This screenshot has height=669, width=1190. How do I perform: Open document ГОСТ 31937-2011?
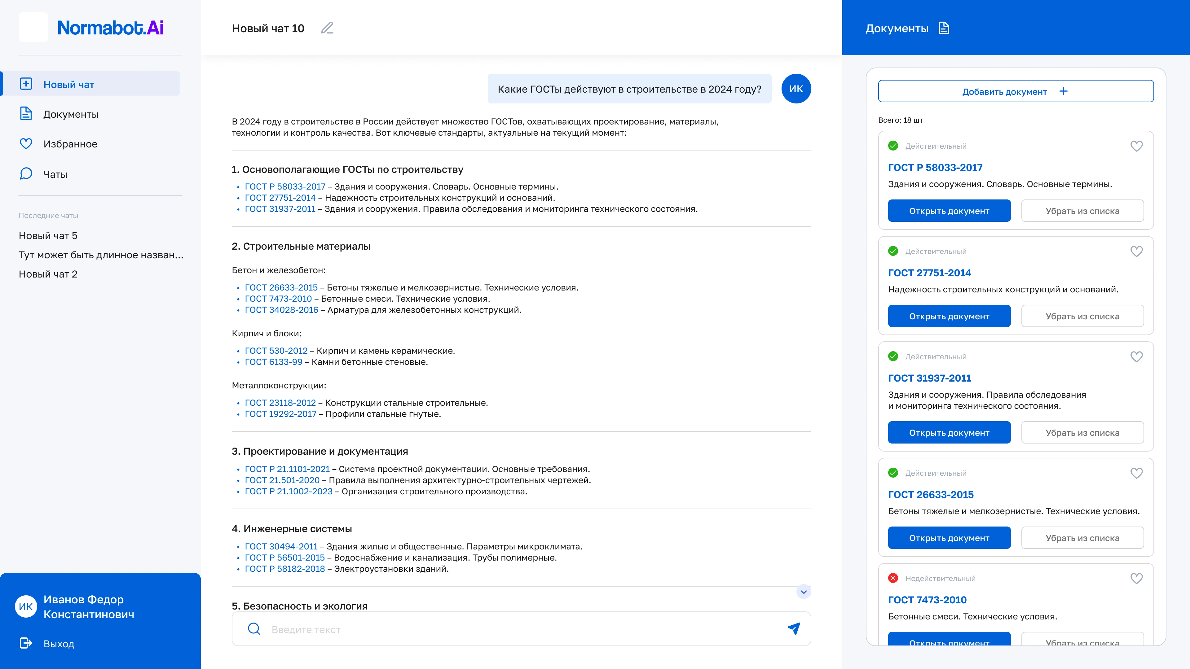coord(949,433)
